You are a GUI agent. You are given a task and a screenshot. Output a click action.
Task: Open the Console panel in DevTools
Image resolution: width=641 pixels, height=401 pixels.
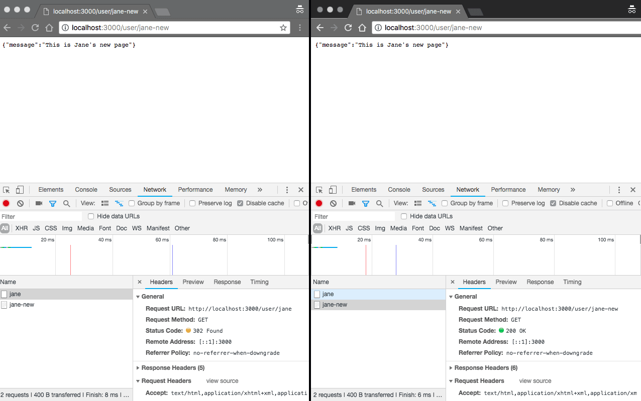click(x=86, y=189)
